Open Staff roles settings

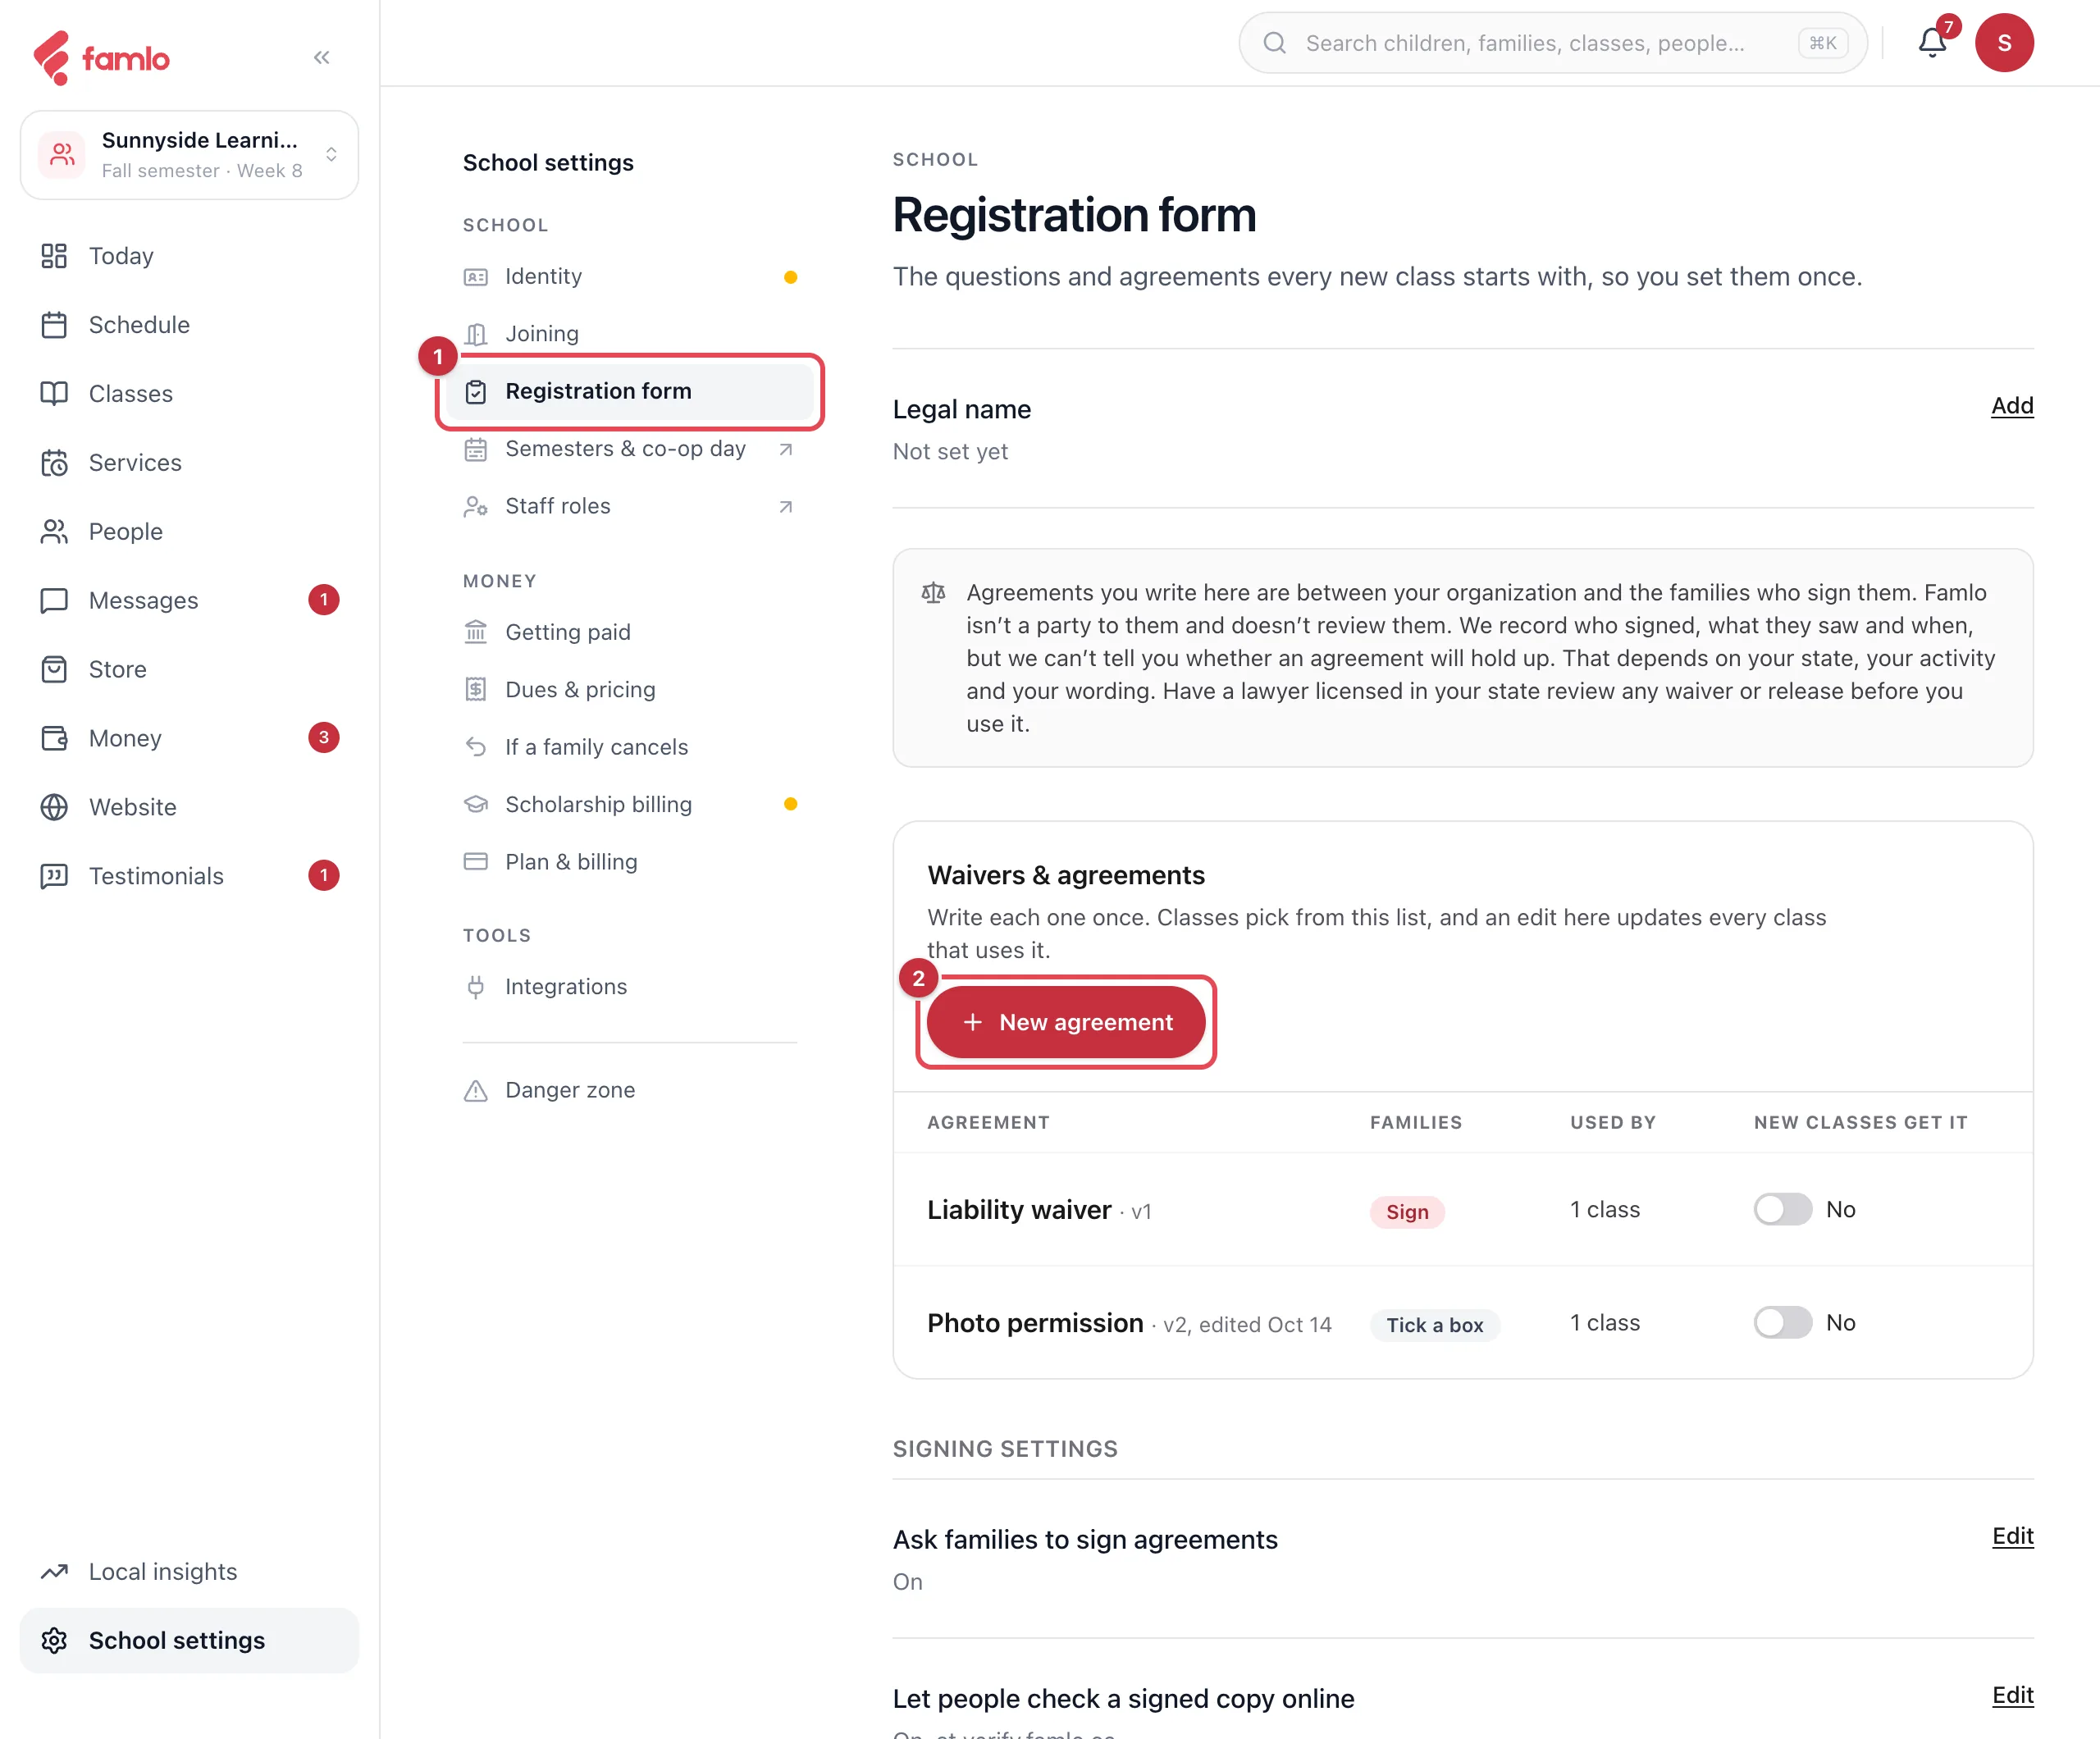[x=630, y=507]
